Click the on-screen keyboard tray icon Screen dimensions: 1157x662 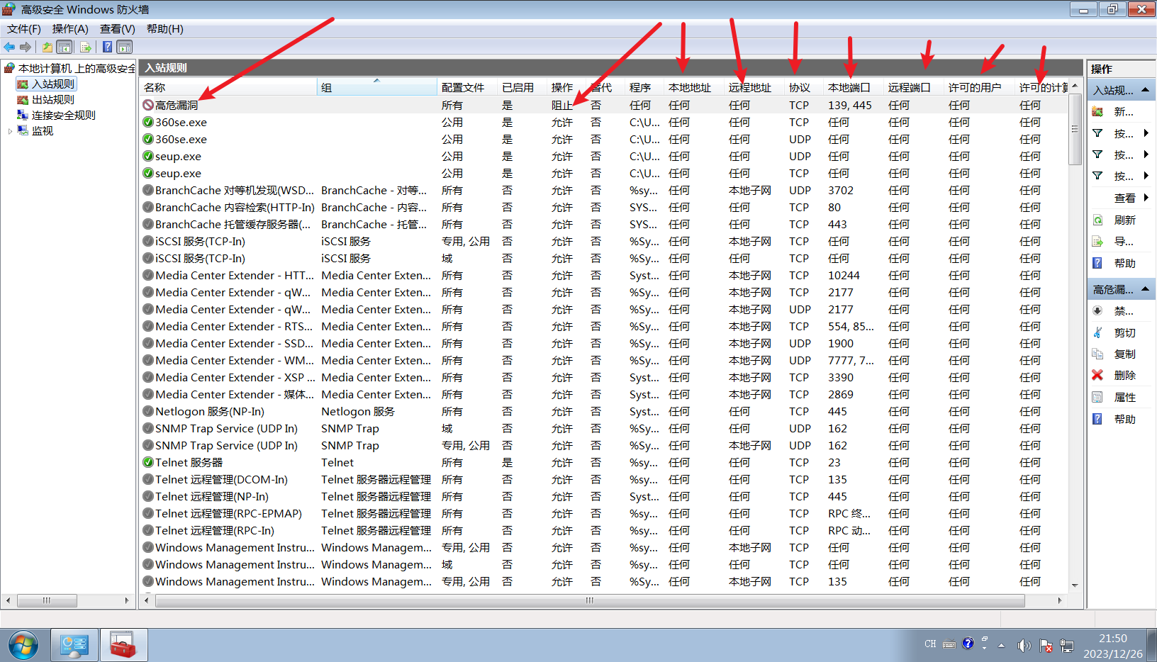coord(949,644)
